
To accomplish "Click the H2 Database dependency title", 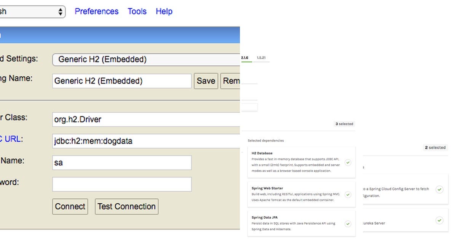I will (262, 153).
